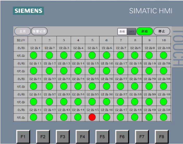Click the status lamp under 设备11
This screenshot has height=144, width=183.
(x=34, y=71)
